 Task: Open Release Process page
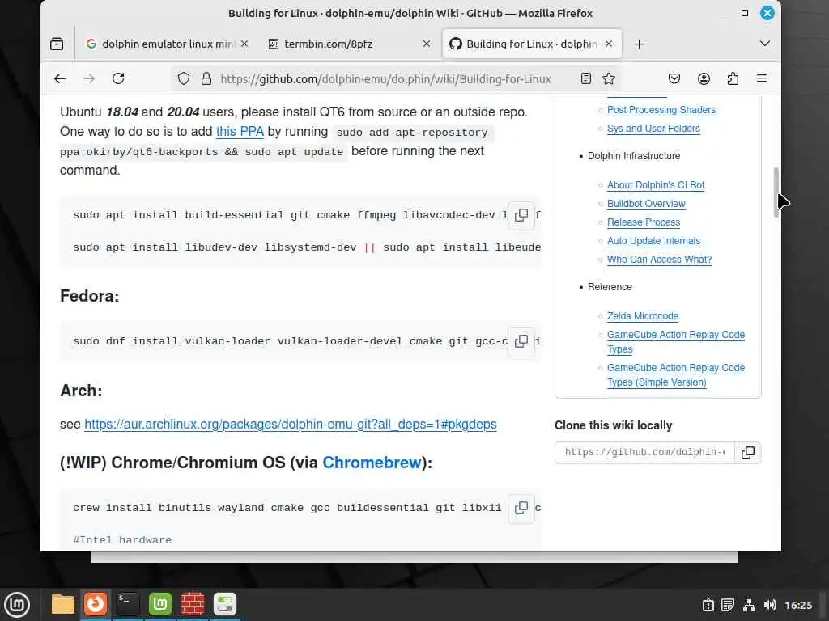point(644,222)
